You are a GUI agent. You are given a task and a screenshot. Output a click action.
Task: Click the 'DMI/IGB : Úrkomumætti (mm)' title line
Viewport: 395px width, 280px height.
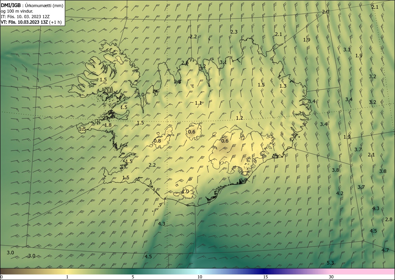coord(32,6)
